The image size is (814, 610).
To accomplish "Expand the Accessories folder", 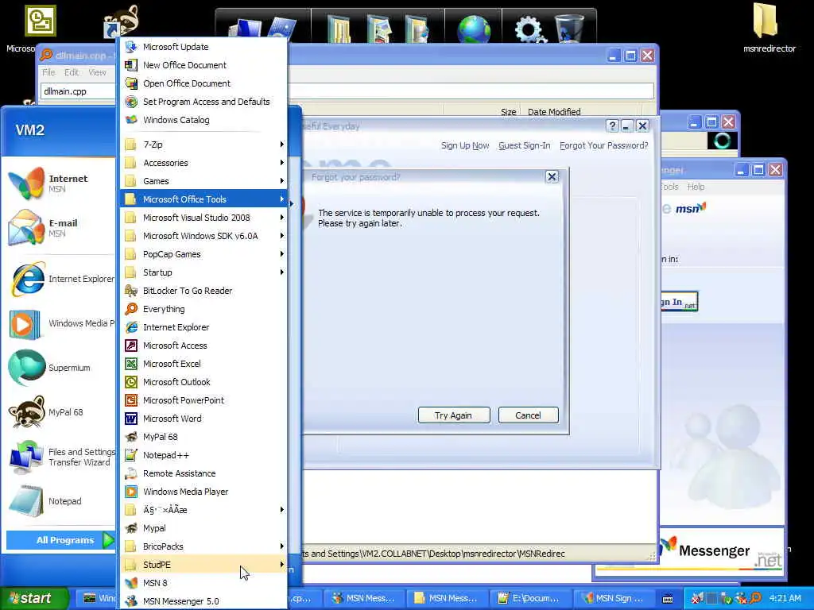I will tap(203, 163).
